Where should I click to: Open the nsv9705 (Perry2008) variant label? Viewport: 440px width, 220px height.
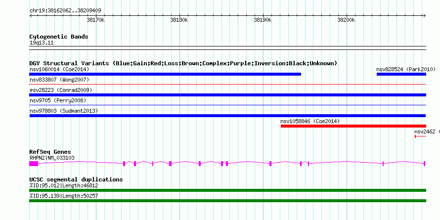coord(58,100)
